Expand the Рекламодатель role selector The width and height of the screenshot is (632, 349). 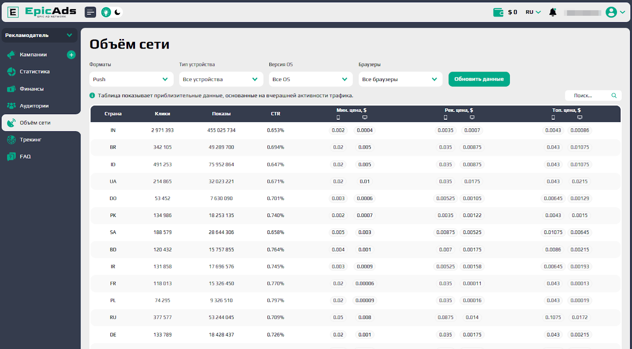39,35
